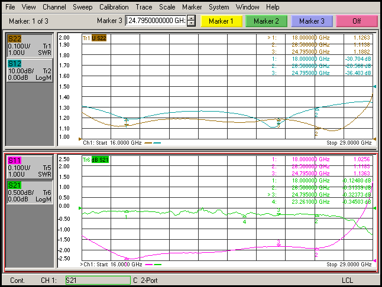Viewport: 382px width, 287px height.
Task: Open the Sweep menu
Action: click(x=82, y=7)
